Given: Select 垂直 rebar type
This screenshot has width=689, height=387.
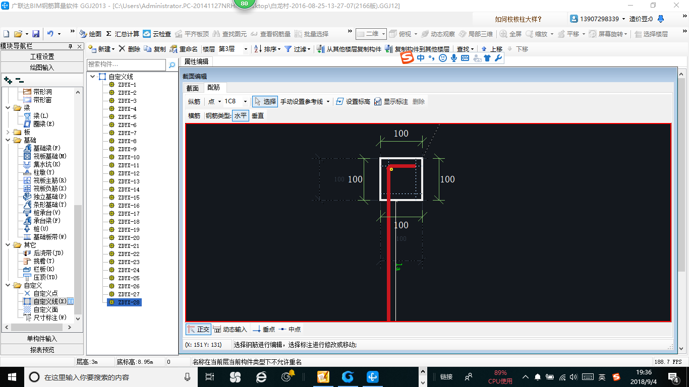Looking at the screenshot, I should point(258,115).
